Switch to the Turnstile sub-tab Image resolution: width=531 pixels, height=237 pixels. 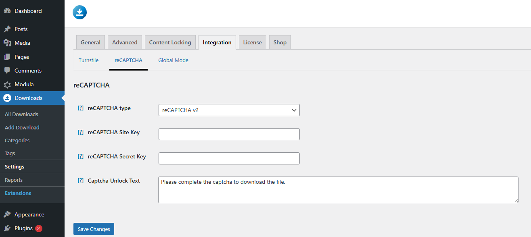click(89, 60)
